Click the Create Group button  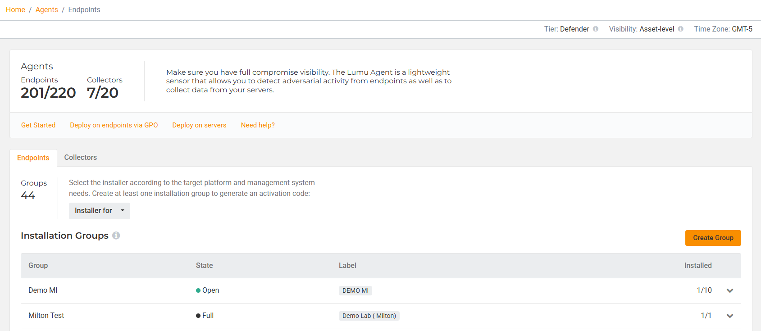(x=713, y=238)
